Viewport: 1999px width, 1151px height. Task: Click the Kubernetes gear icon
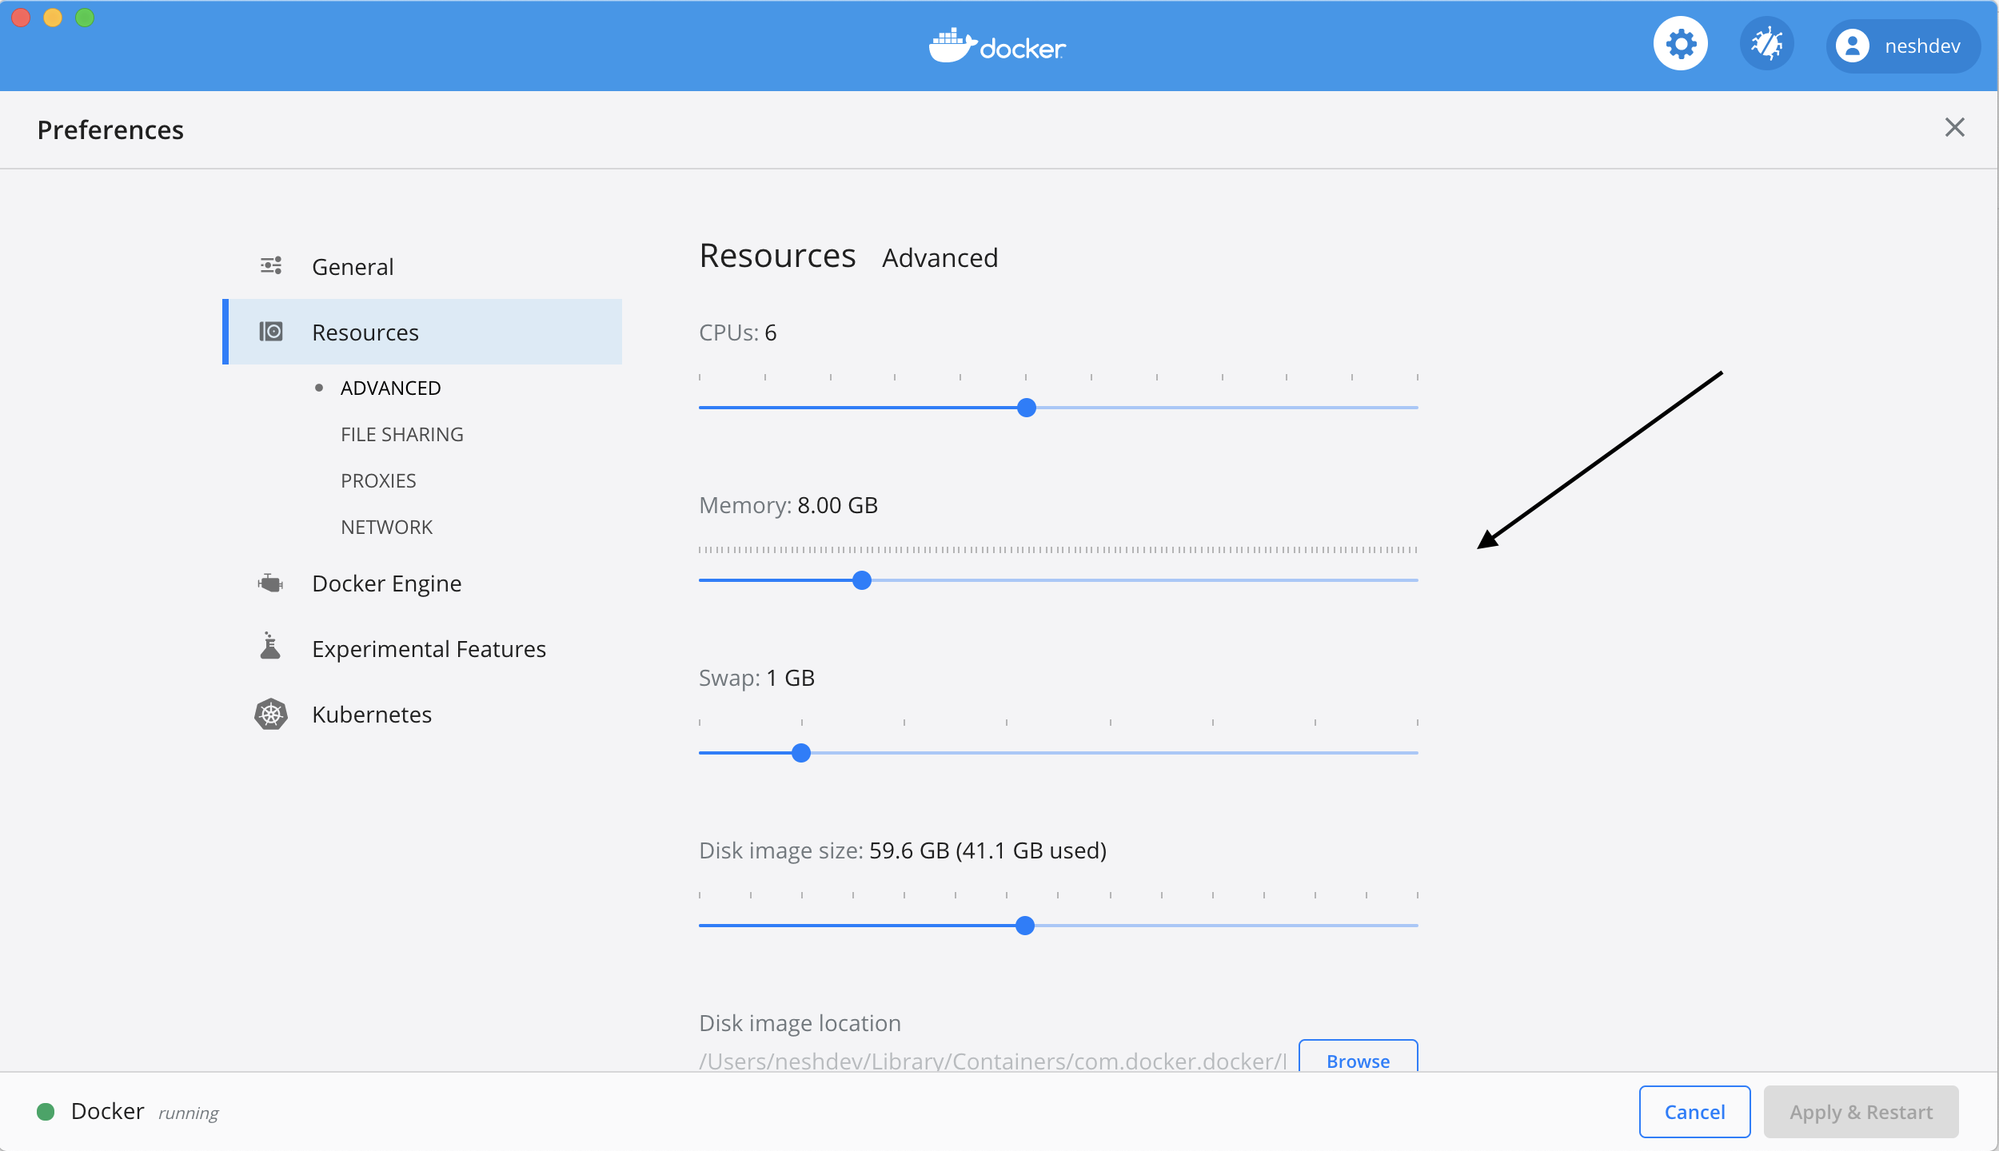(270, 715)
